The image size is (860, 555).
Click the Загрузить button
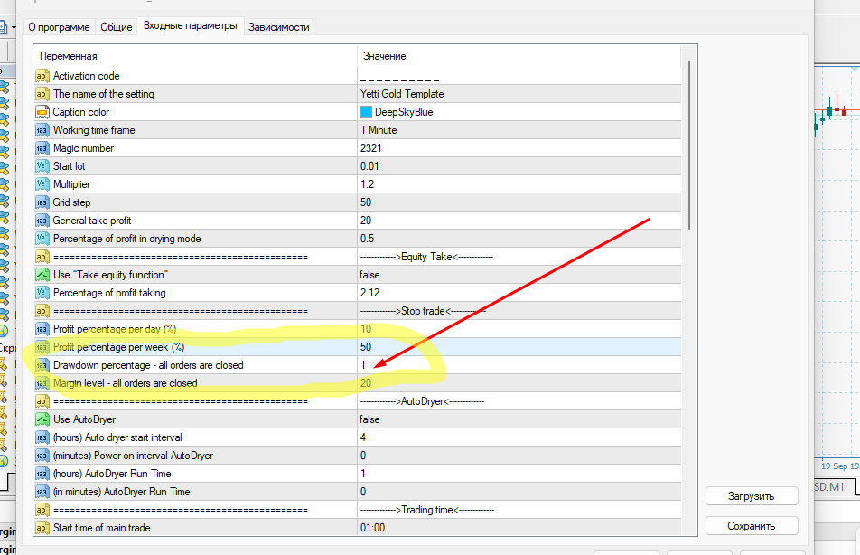coord(751,496)
